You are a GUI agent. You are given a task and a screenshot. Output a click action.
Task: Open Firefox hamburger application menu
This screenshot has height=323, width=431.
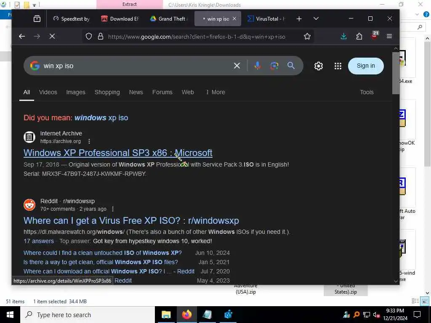click(389, 36)
